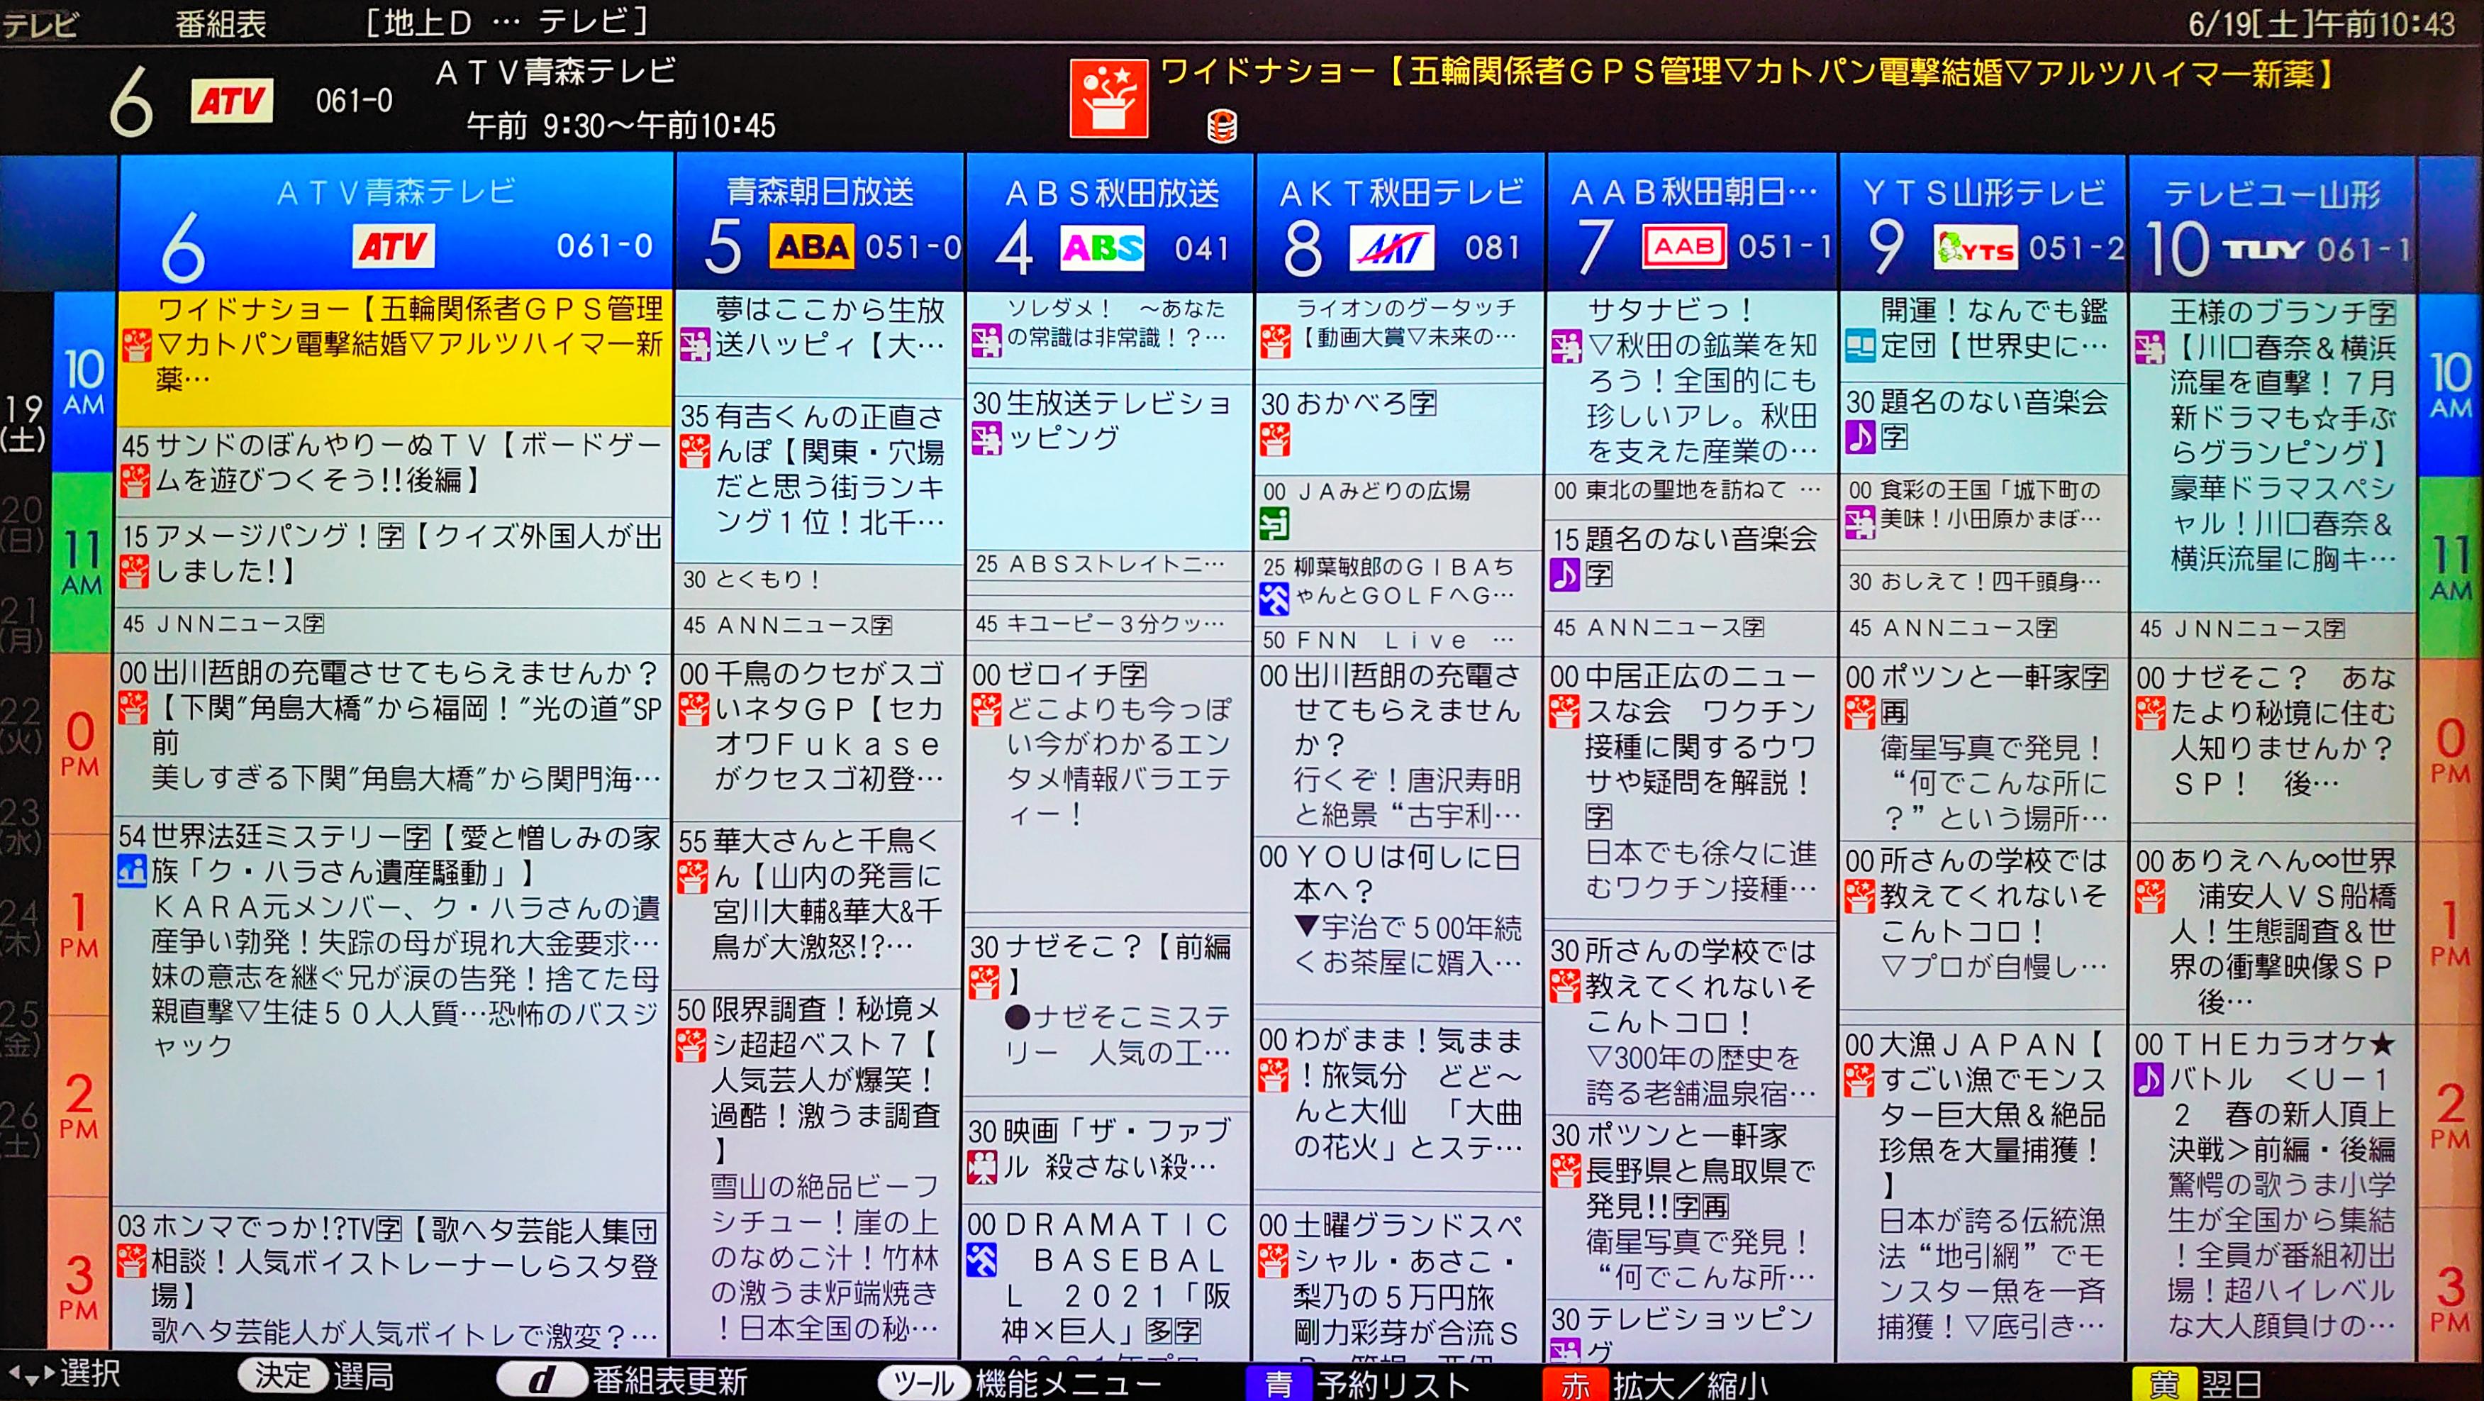Click info icon of 開運！なんでも鑑定団
This screenshot has width=2484, height=1401.
coord(1860,345)
